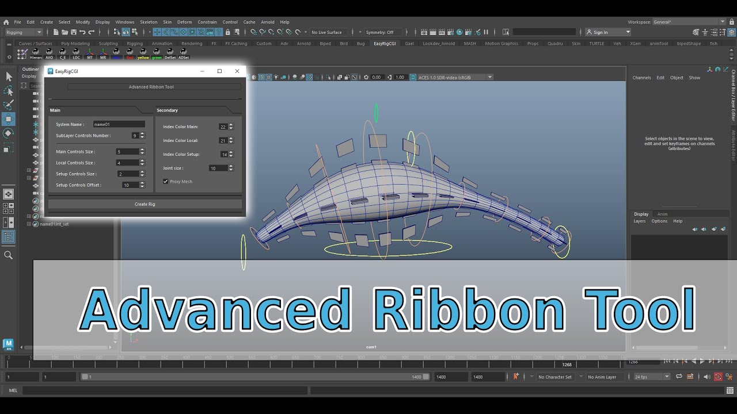Viewport: 737px width, 414px height.
Task: Click the DelSet shelf script icon
Action: coord(170,53)
